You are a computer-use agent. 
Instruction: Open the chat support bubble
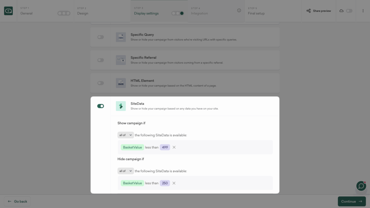pyautogui.click(x=361, y=186)
